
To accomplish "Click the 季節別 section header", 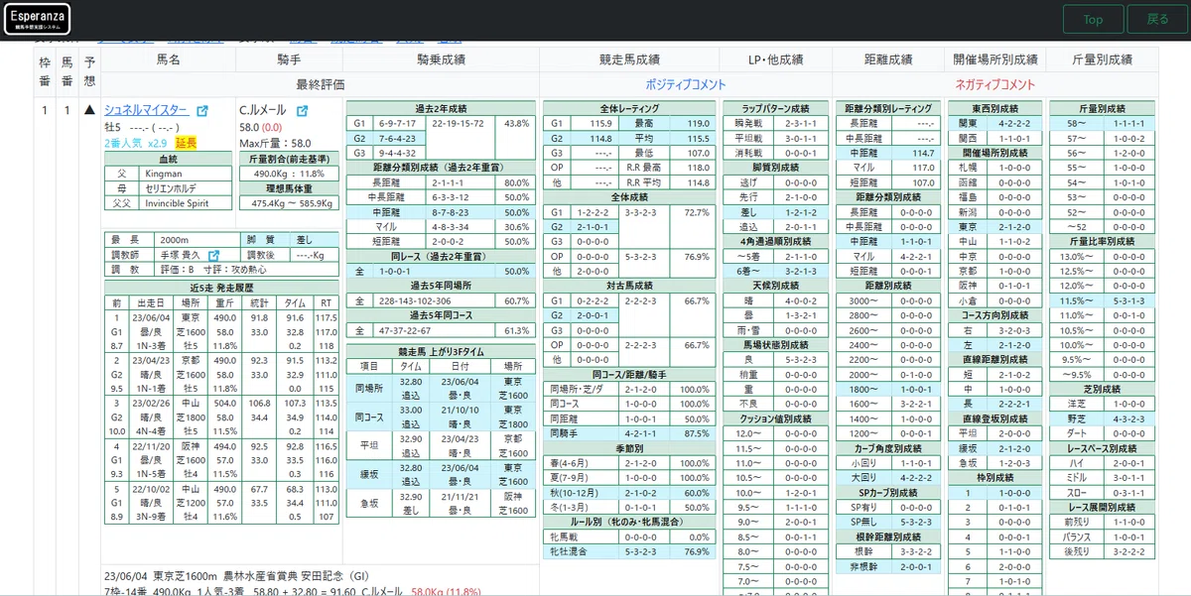I will (x=630, y=448).
